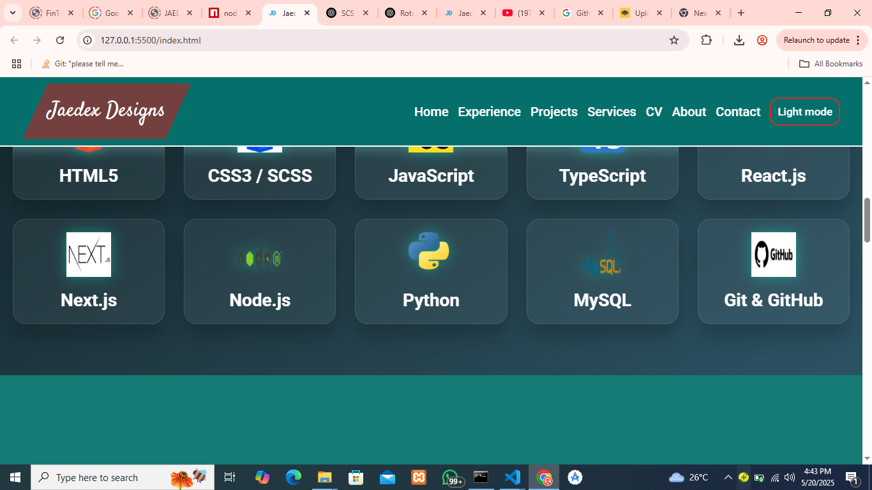Image resolution: width=872 pixels, height=490 pixels.
Task: Open the volume speaker tray icon
Action: (790, 477)
